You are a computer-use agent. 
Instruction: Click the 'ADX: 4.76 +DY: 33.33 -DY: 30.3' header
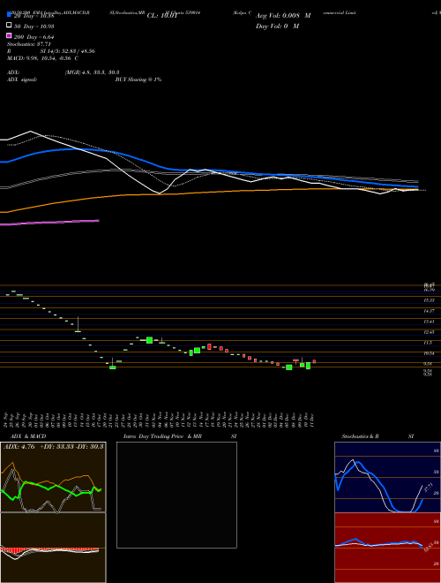point(54,446)
